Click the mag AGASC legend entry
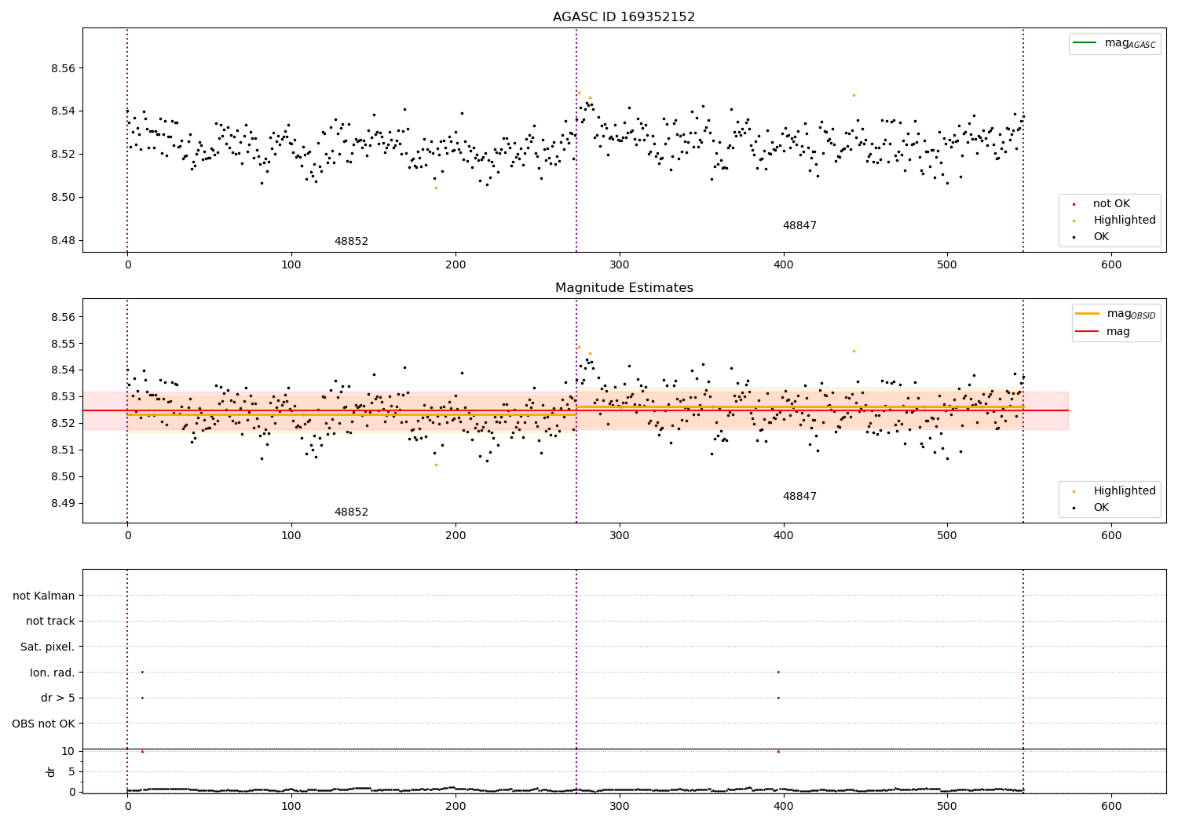Viewport: 1178px width, 824px height. (1114, 44)
